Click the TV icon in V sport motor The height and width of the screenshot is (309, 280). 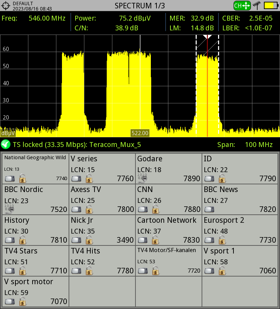(x=10, y=302)
